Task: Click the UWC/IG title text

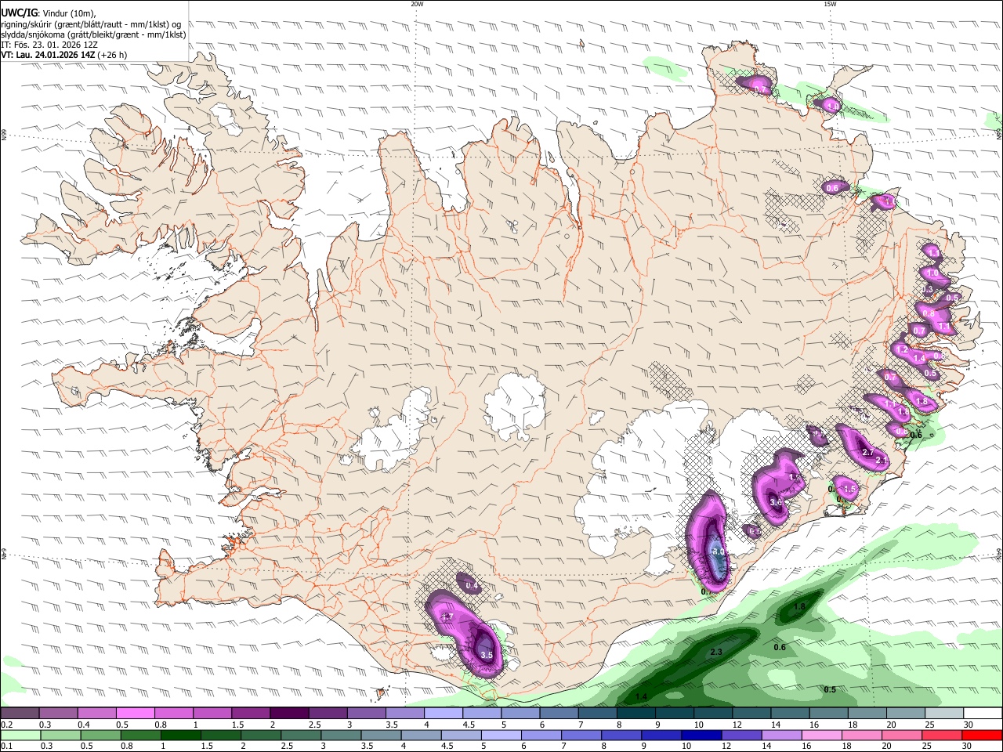Action: tap(19, 12)
